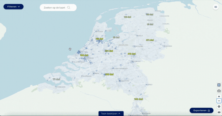The width and height of the screenshot is (222, 116).
Task: Toggle the 2D view mode
Action: tap(219, 112)
